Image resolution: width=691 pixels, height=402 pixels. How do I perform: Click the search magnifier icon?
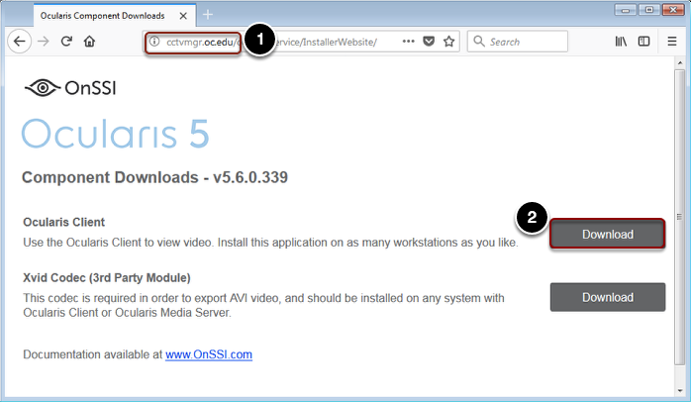pos(478,42)
